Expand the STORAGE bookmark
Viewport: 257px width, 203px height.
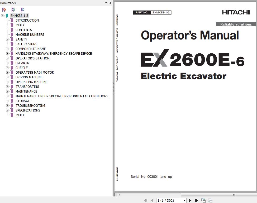pos(7,101)
